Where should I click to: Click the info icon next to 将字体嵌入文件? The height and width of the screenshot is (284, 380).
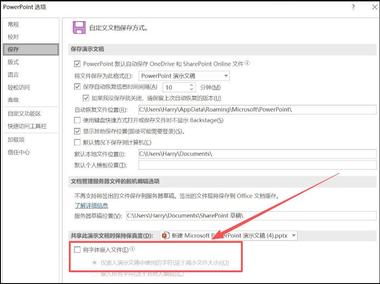click(x=131, y=249)
